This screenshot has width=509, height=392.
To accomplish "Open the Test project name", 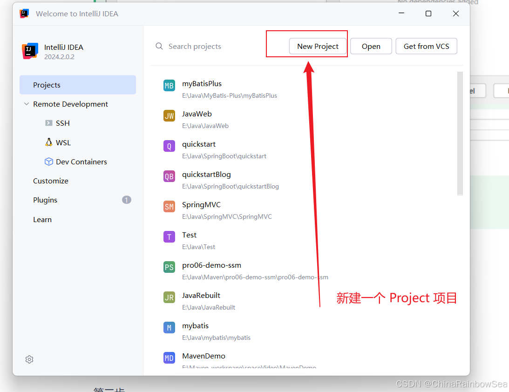I will (x=189, y=235).
